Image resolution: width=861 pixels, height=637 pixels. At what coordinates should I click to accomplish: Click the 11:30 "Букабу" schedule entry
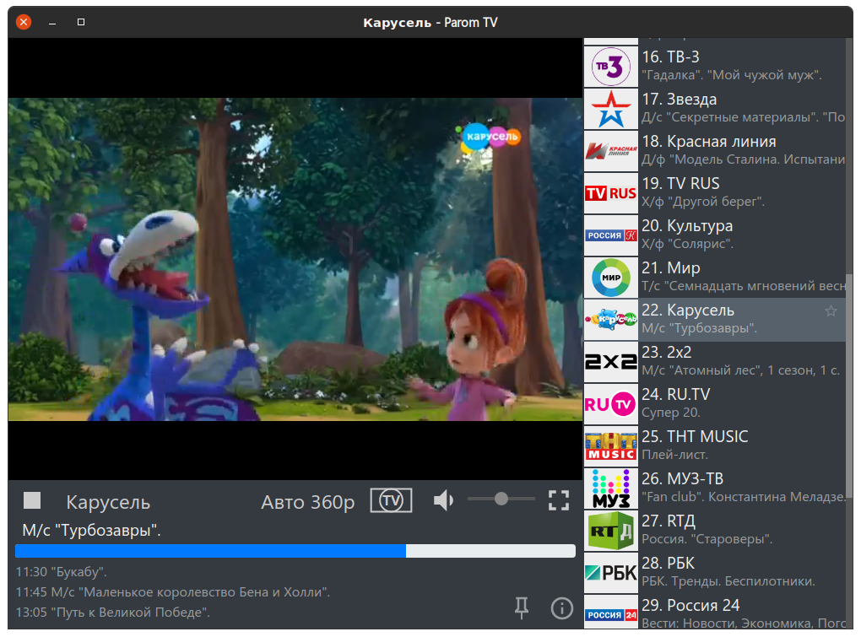pyautogui.click(x=62, y=572)
